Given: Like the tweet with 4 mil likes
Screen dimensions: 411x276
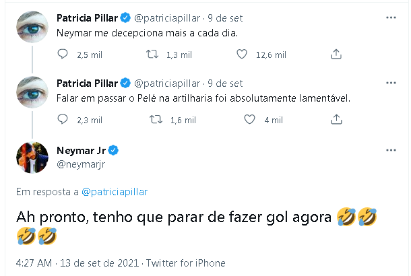Looking at the screenshot, I should coord(249,120).
